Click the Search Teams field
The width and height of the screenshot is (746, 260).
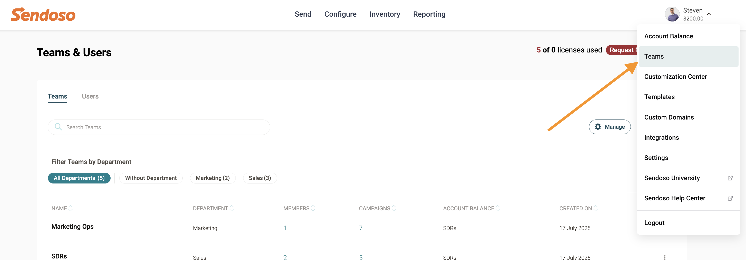click(159, 127)
